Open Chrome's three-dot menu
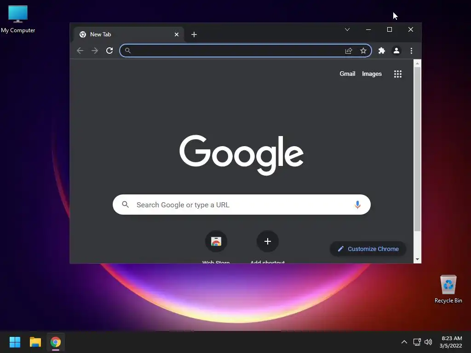471x353 pixels. [411, 51]
